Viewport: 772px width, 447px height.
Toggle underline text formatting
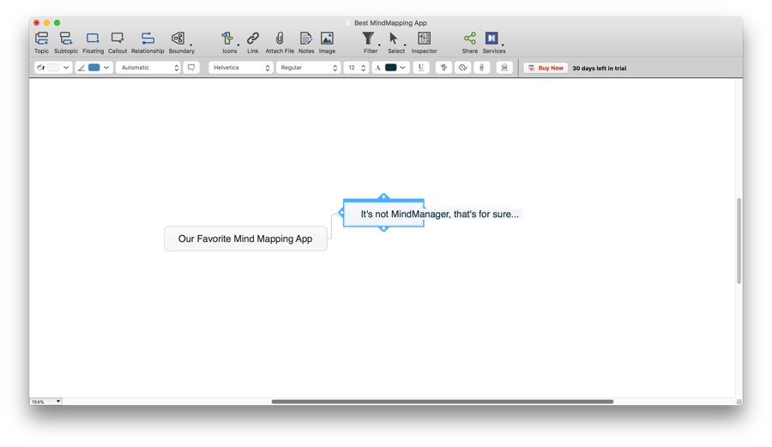(x=420, y=68)
